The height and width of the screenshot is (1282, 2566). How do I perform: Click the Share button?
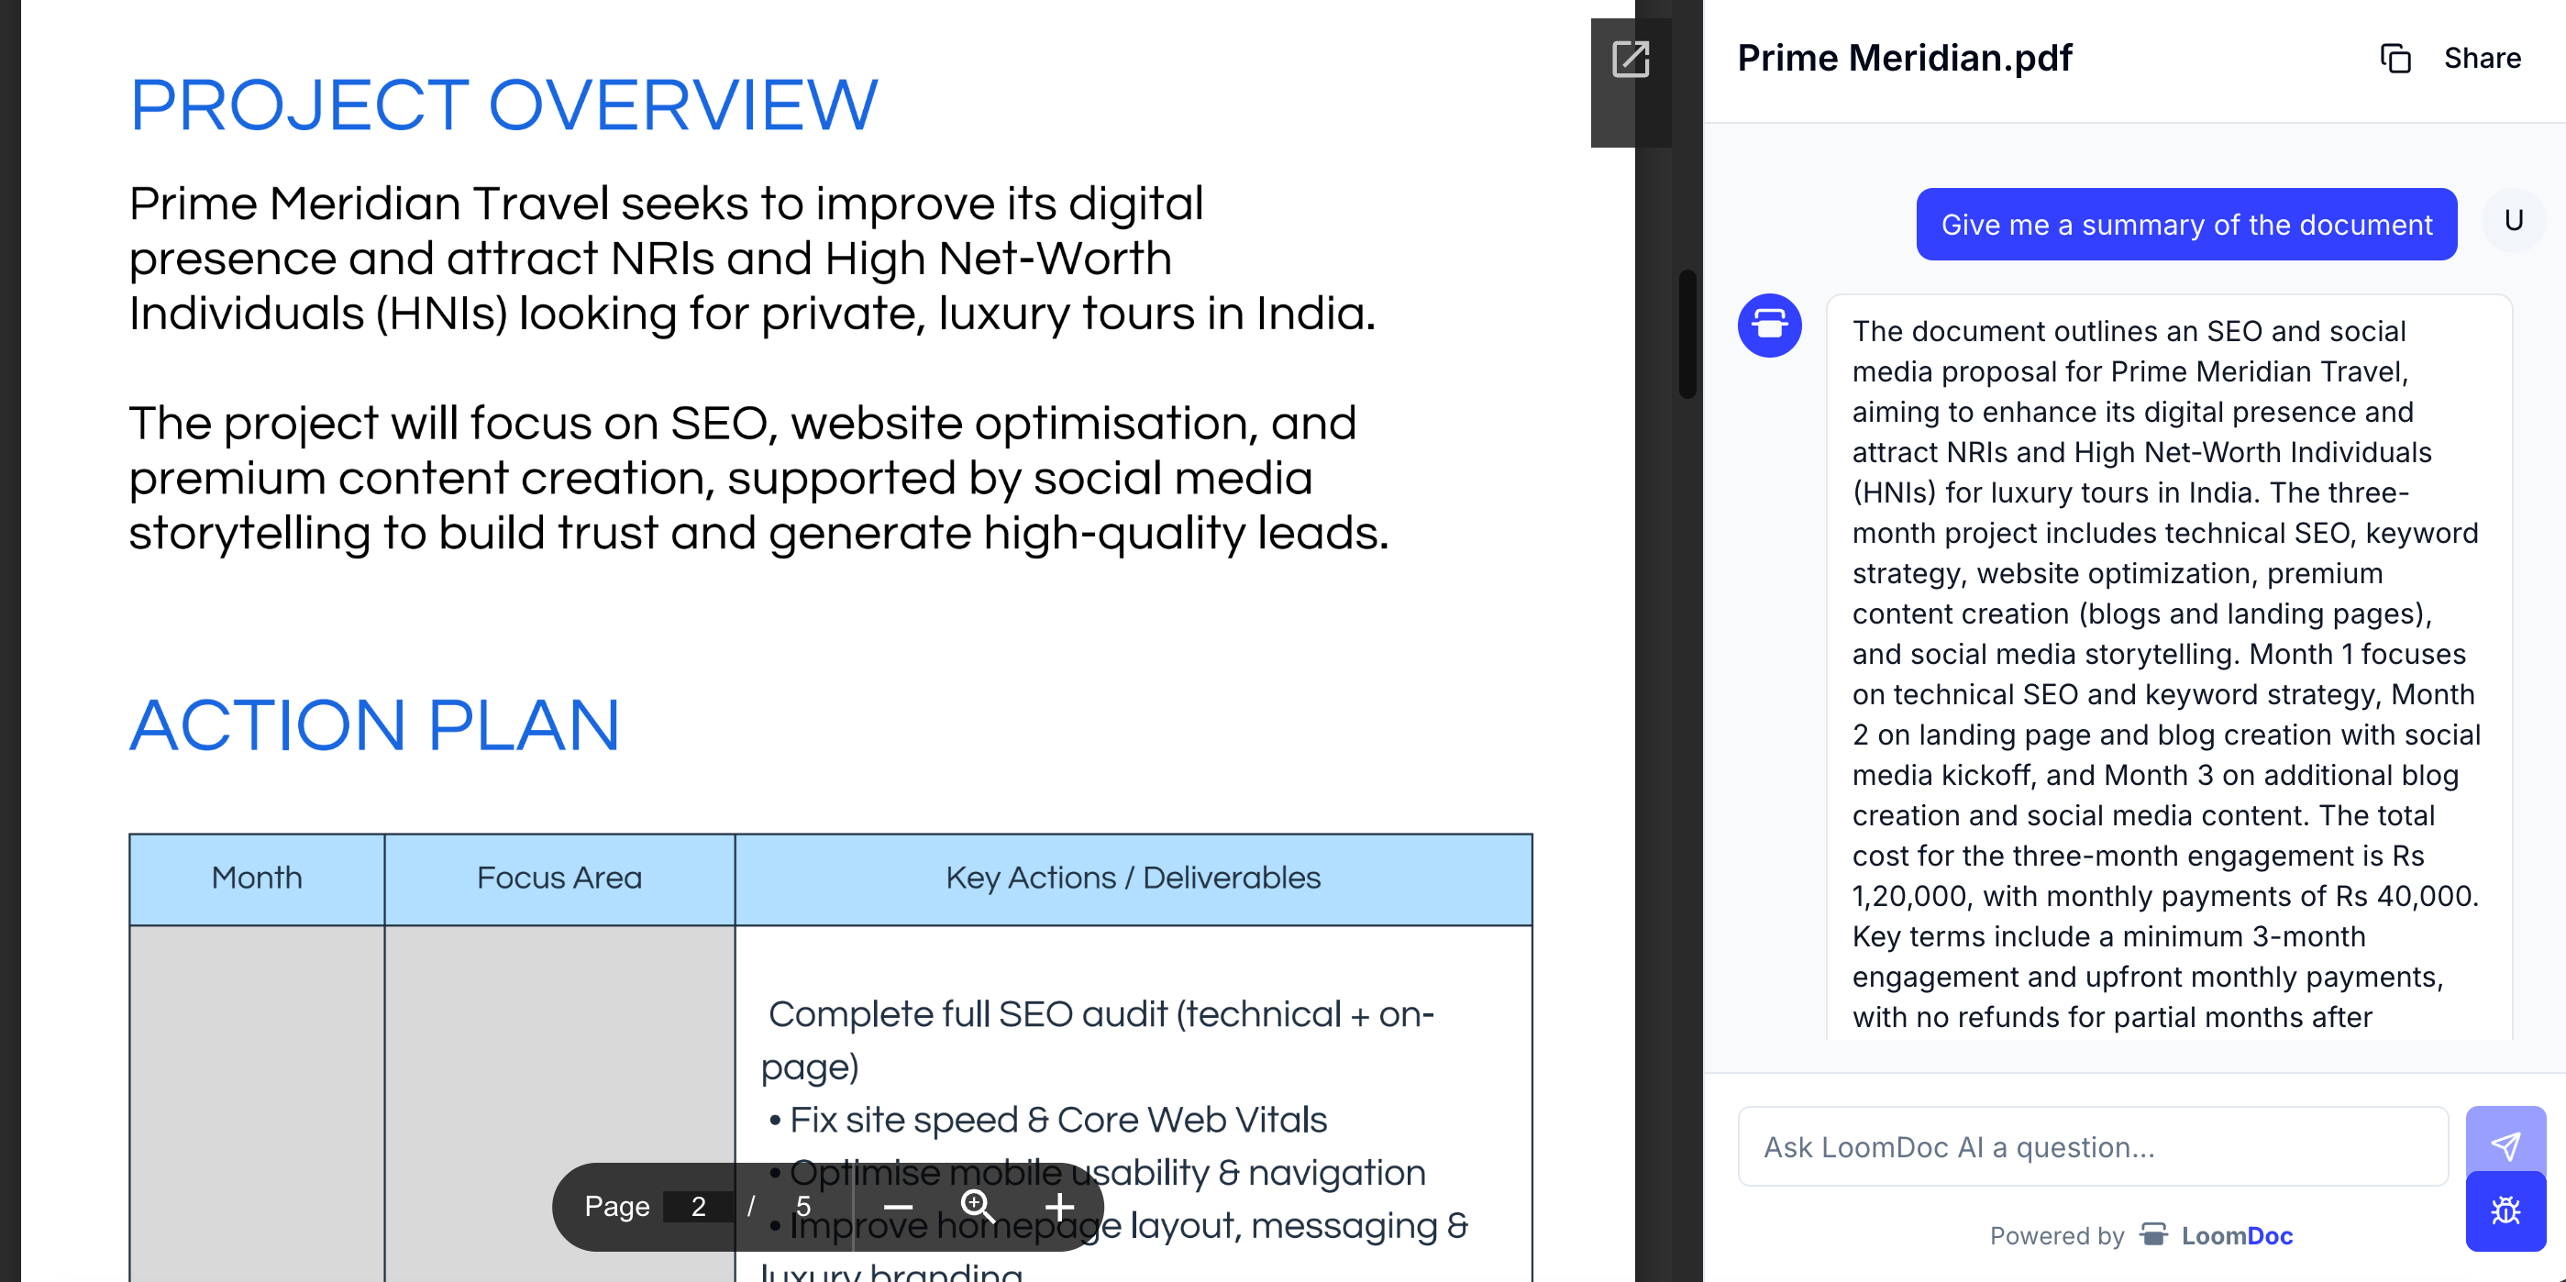coord(2482,59)
